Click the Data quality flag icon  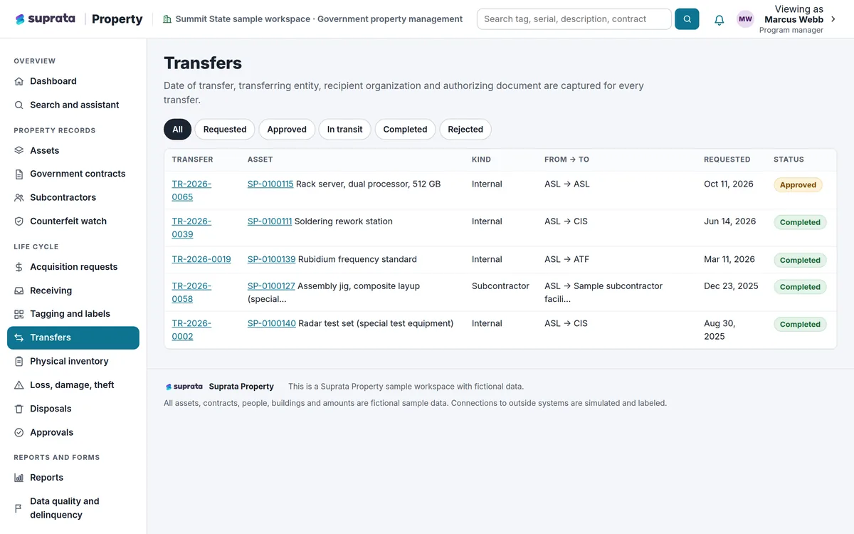pyautogui.click(x=19, y=508)
